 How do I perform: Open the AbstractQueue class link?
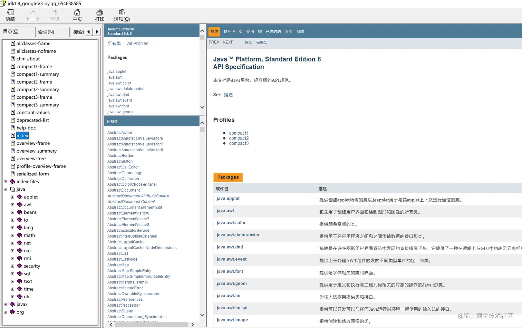pyautogui.click(x=120, y=311)
